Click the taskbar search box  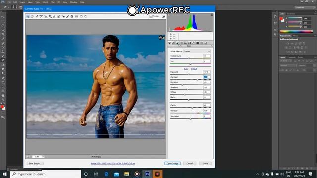tap(45, 174)
